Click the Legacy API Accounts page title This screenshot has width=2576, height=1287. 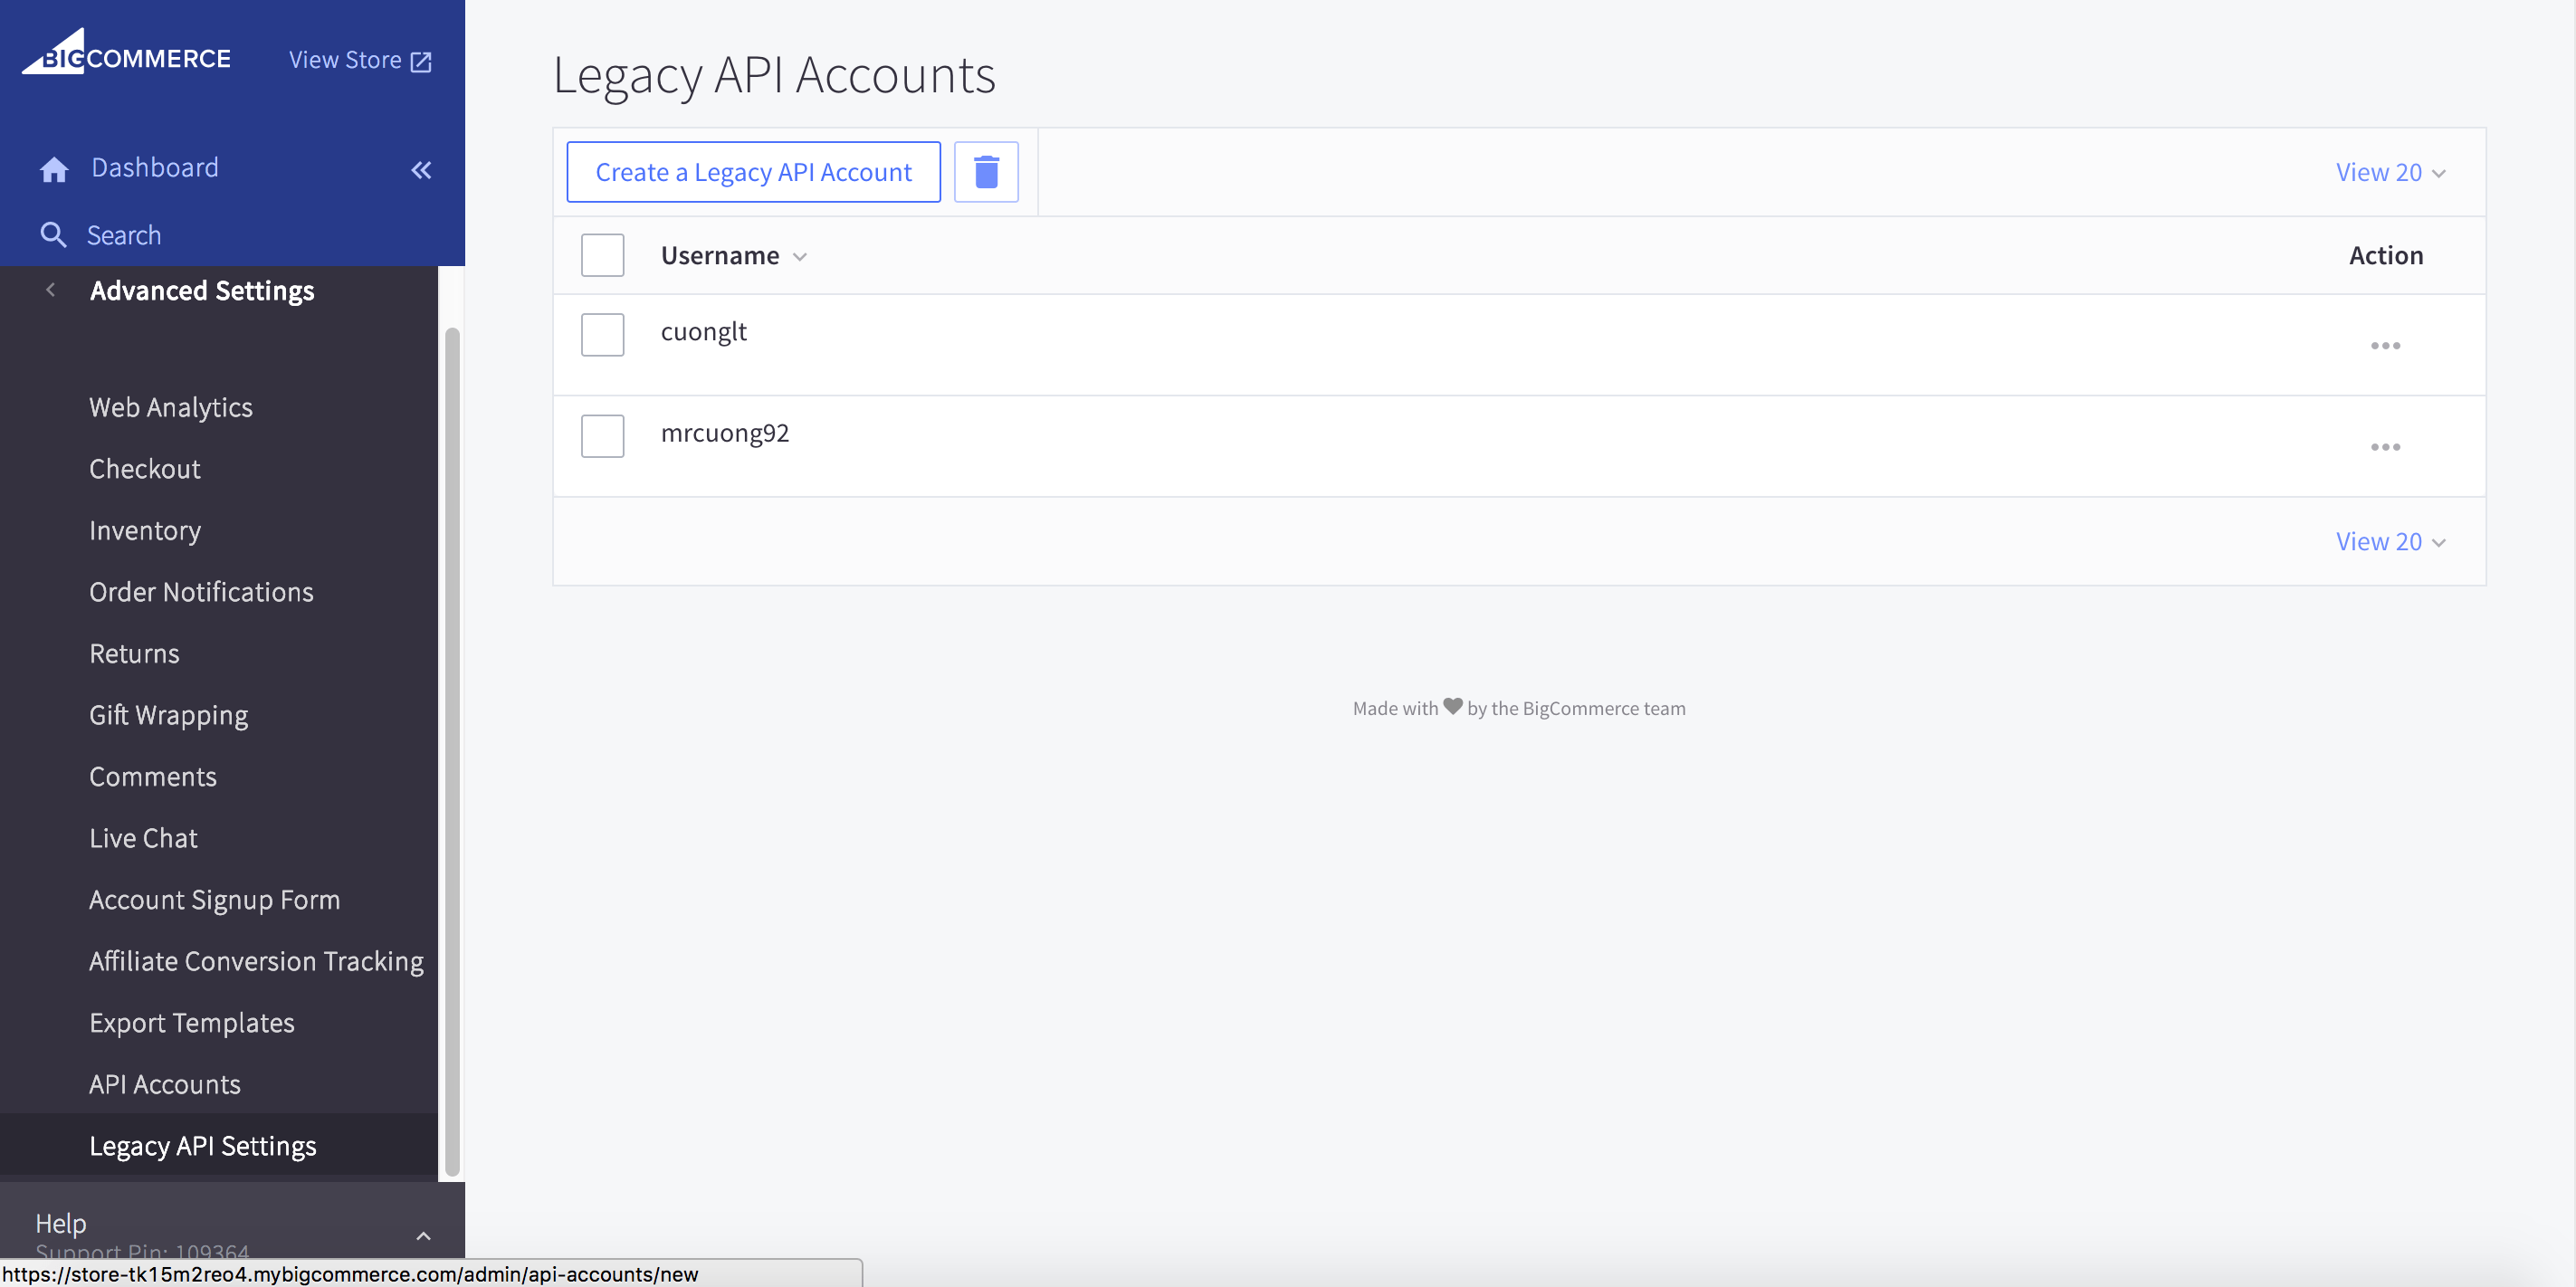pos(774,75)
